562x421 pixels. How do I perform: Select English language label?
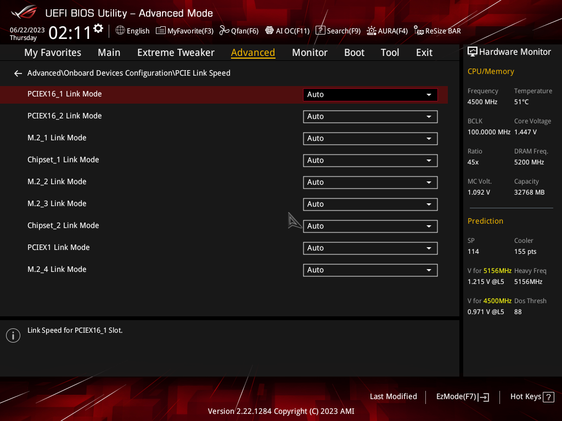pos(138,31)
